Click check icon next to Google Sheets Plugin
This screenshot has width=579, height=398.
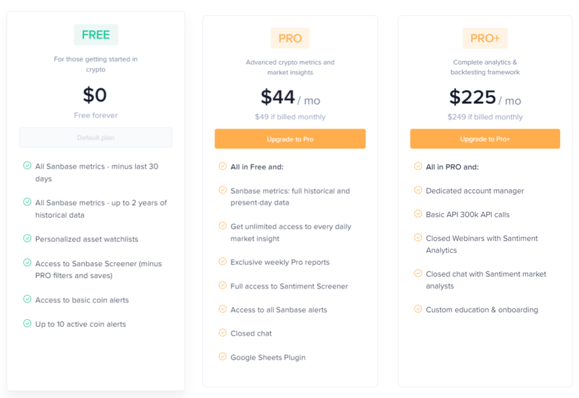pos(222,357)
